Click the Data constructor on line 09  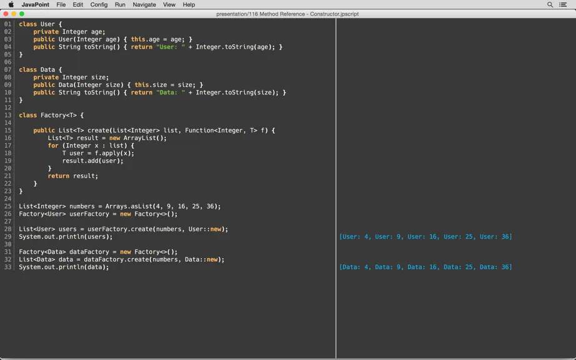pos(118,85)
